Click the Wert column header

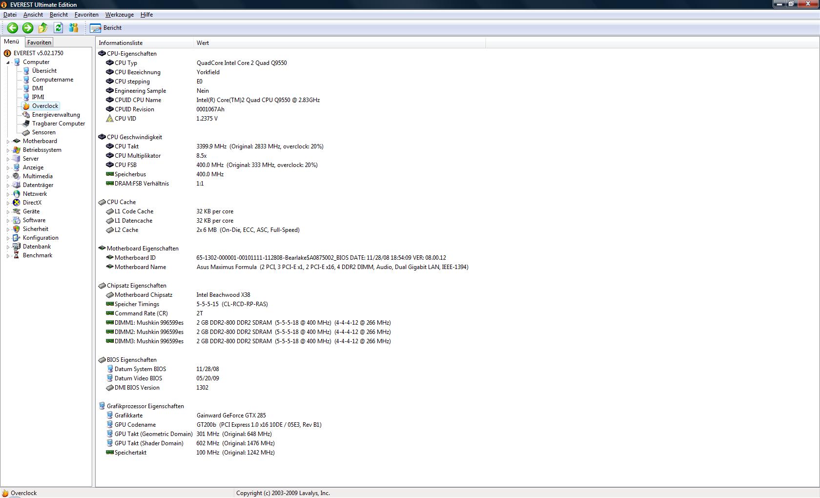click(x=339, y=43)
